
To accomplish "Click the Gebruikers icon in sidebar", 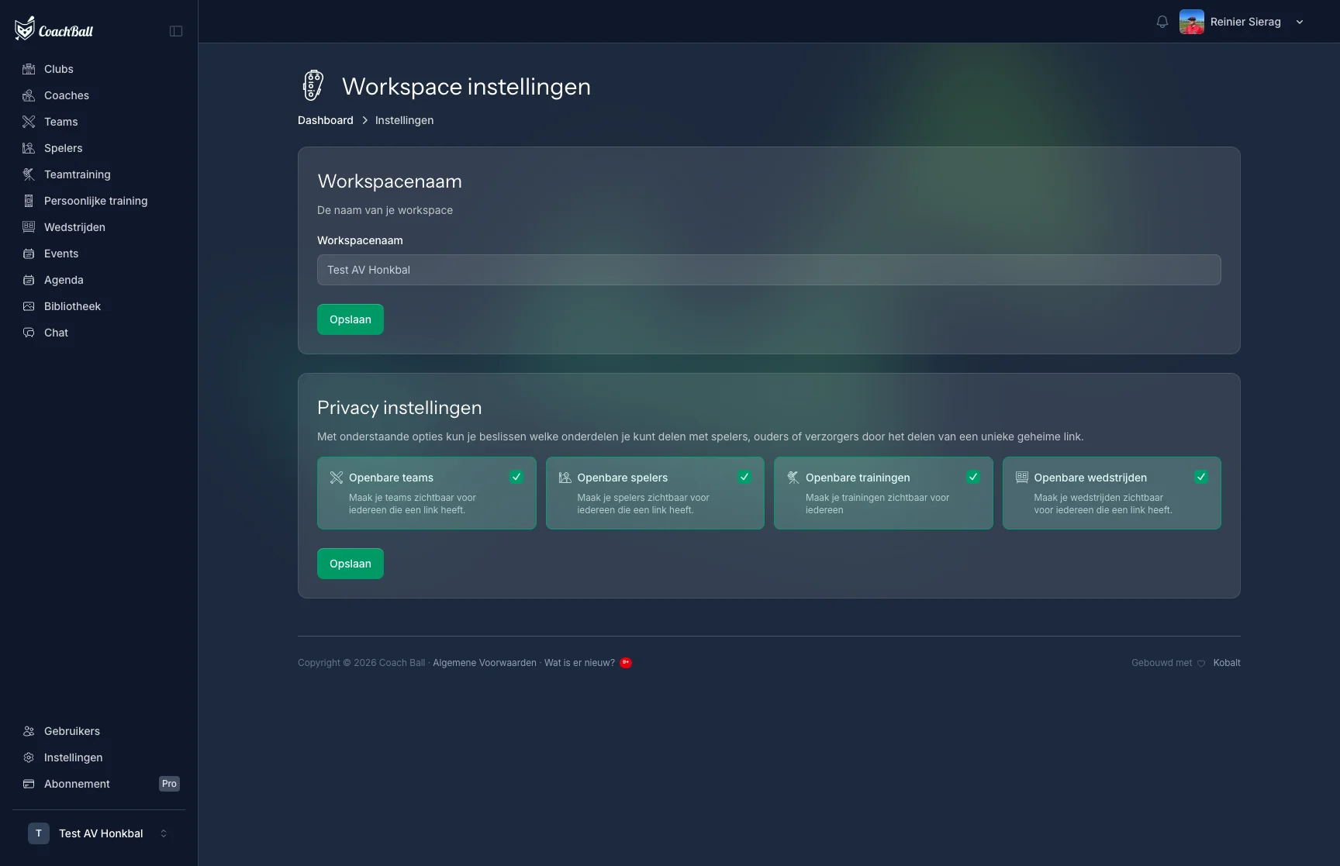I will point(29,731).
